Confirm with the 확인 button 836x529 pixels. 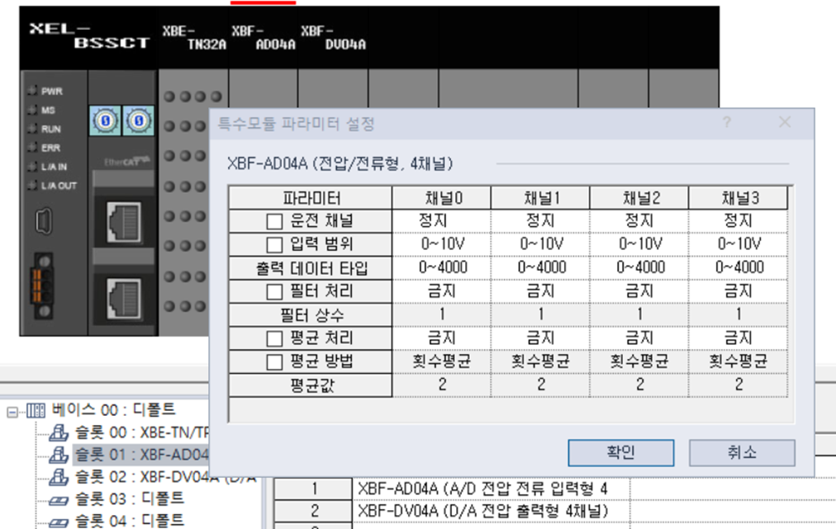pyautogui.click(x=620, y=453)
